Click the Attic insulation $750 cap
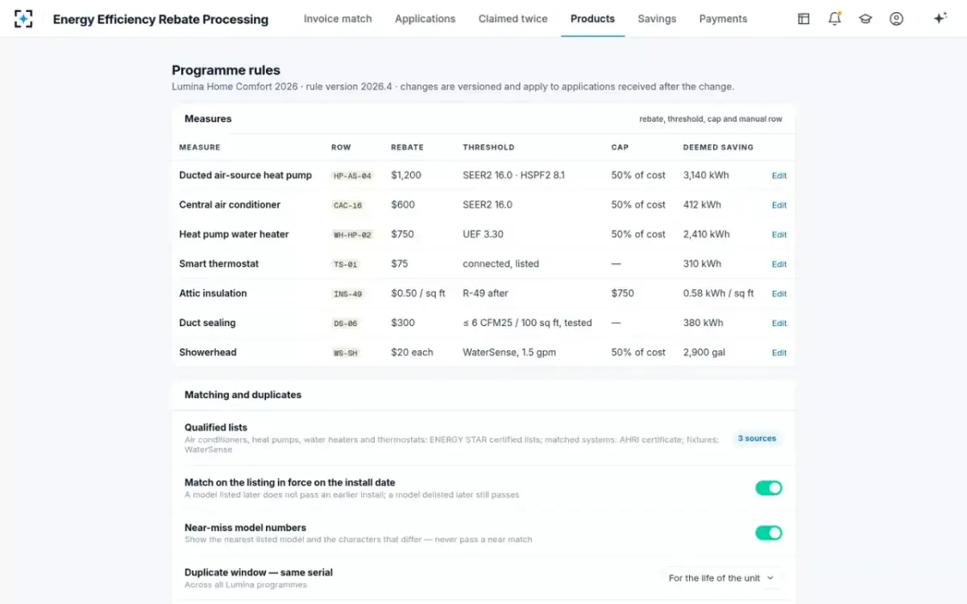The height and width of the screenshot is (604, 967). pos(623,293)
